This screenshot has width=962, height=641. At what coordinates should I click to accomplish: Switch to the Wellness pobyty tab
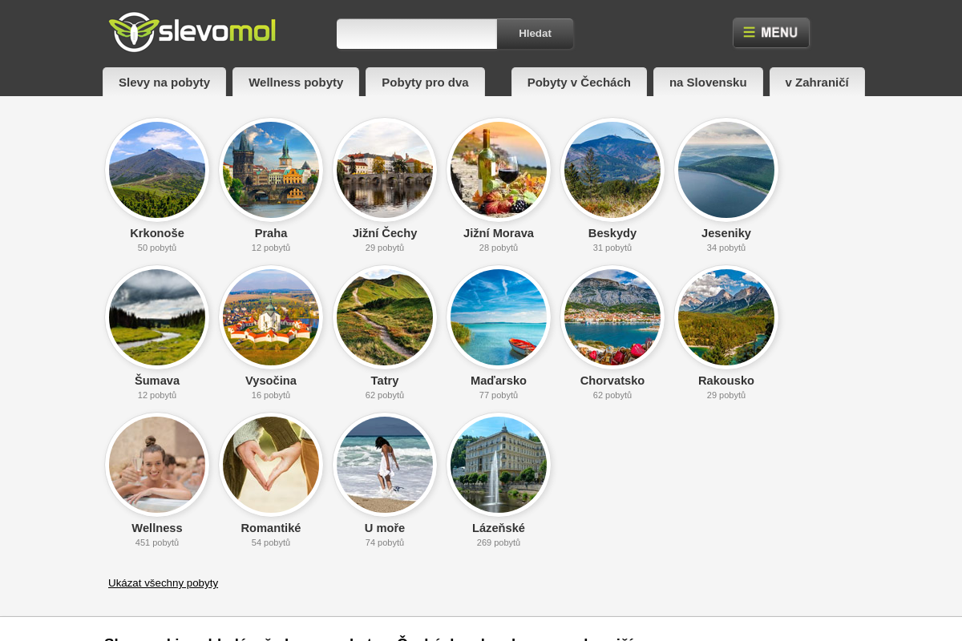coord(296,82)
